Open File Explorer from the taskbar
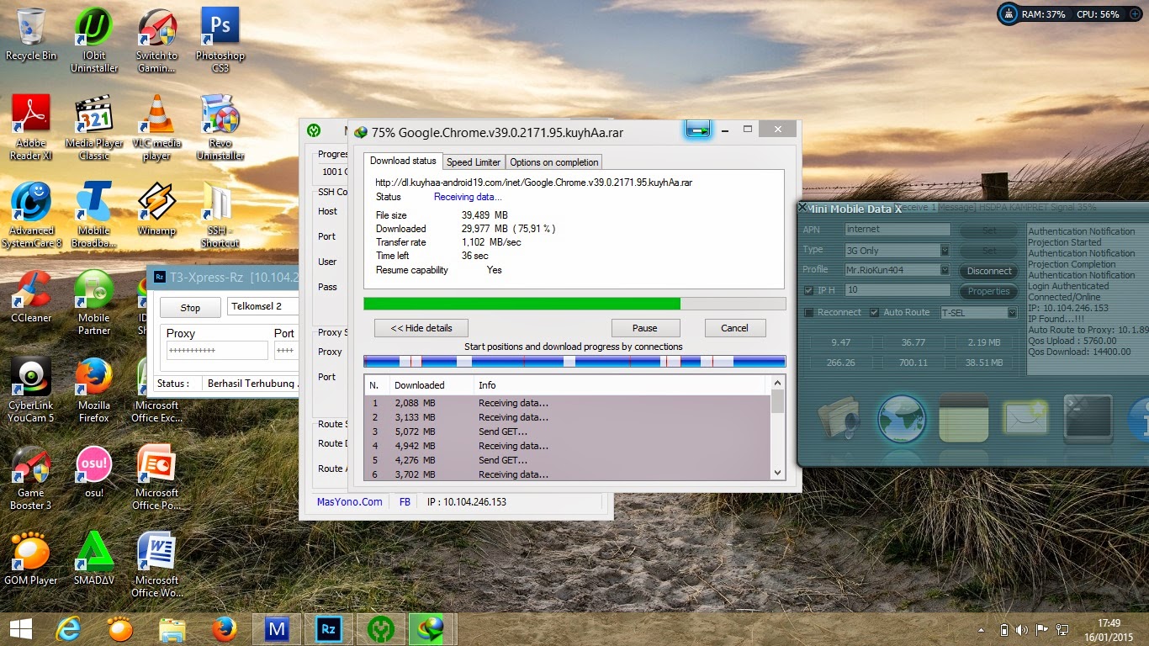The height and width of the screenshot is (646, 1149). click(x=172, y=629)
